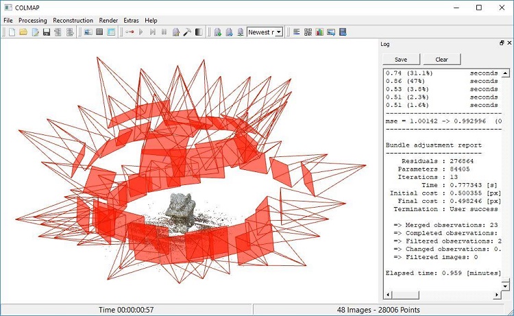The height and width of the screenshot is (316, 514).
Task: Click the Save log button
Action: pos(401,60)
